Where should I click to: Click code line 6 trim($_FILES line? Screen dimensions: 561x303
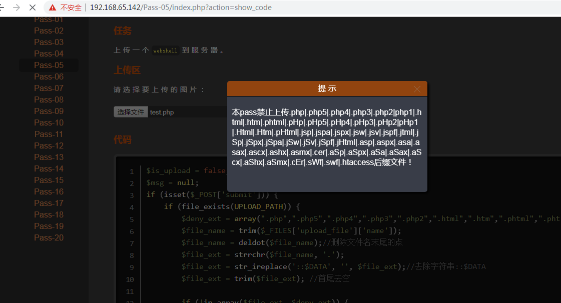coord(291,230)
